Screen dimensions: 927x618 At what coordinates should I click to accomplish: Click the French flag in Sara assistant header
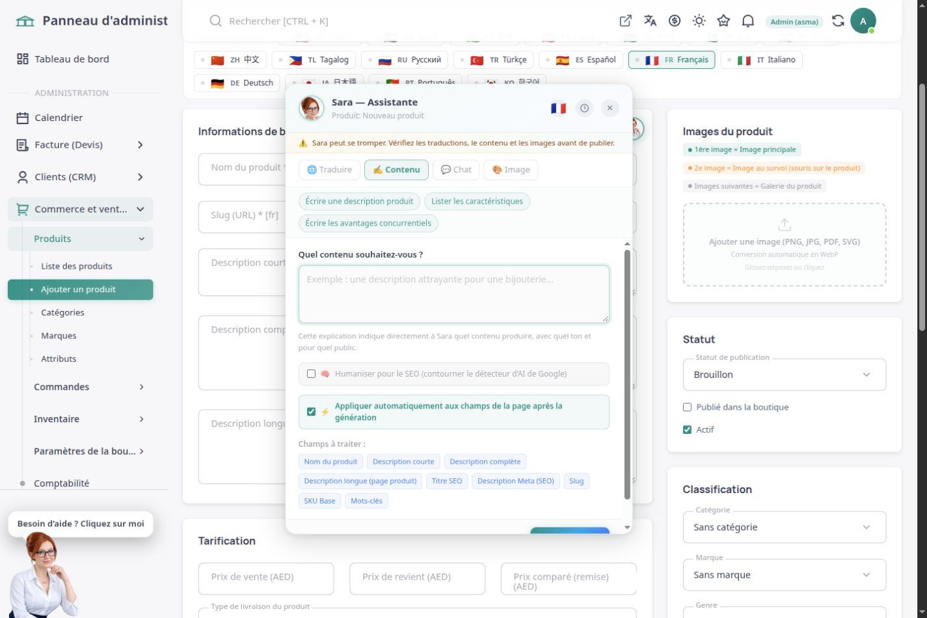(x=558, y=108)
